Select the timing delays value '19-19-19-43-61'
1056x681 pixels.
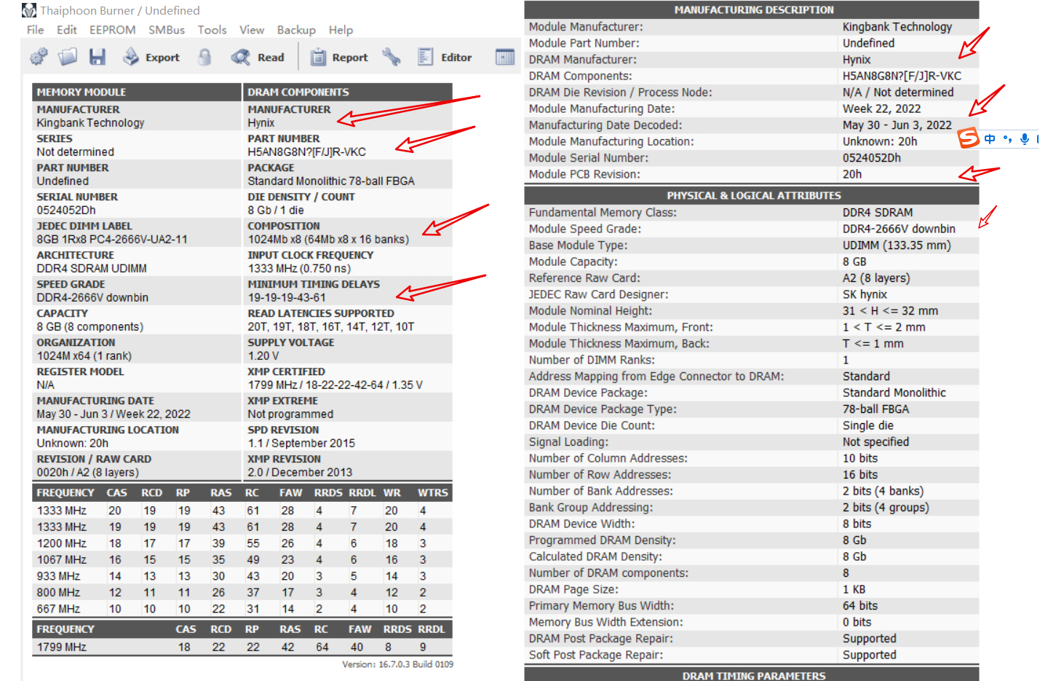click(x=287, y=297)
